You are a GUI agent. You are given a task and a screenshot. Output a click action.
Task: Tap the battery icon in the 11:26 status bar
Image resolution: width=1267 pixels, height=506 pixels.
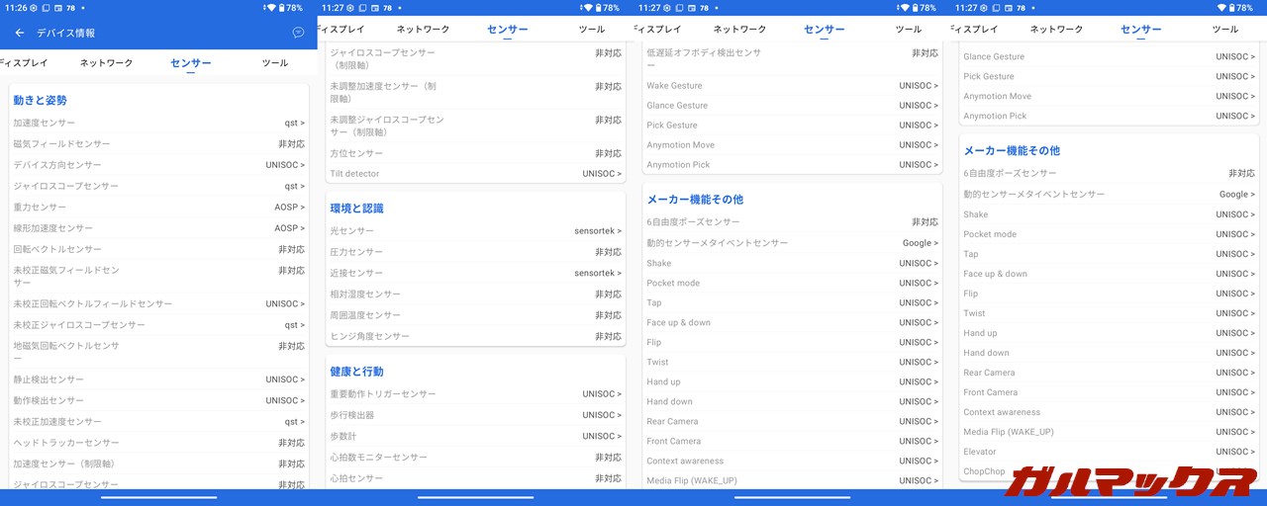[282, 7]
